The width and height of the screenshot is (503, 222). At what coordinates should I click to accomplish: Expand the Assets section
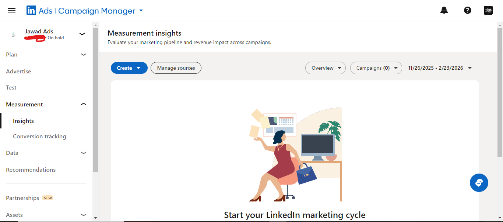pos(84,215)
